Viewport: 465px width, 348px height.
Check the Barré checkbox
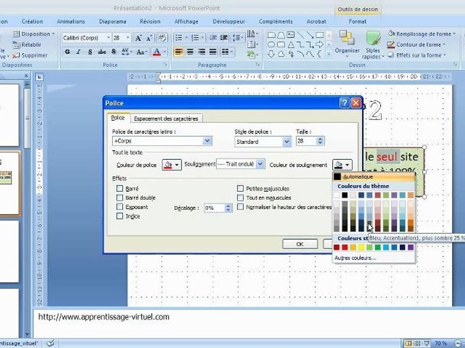pos(120,188)
